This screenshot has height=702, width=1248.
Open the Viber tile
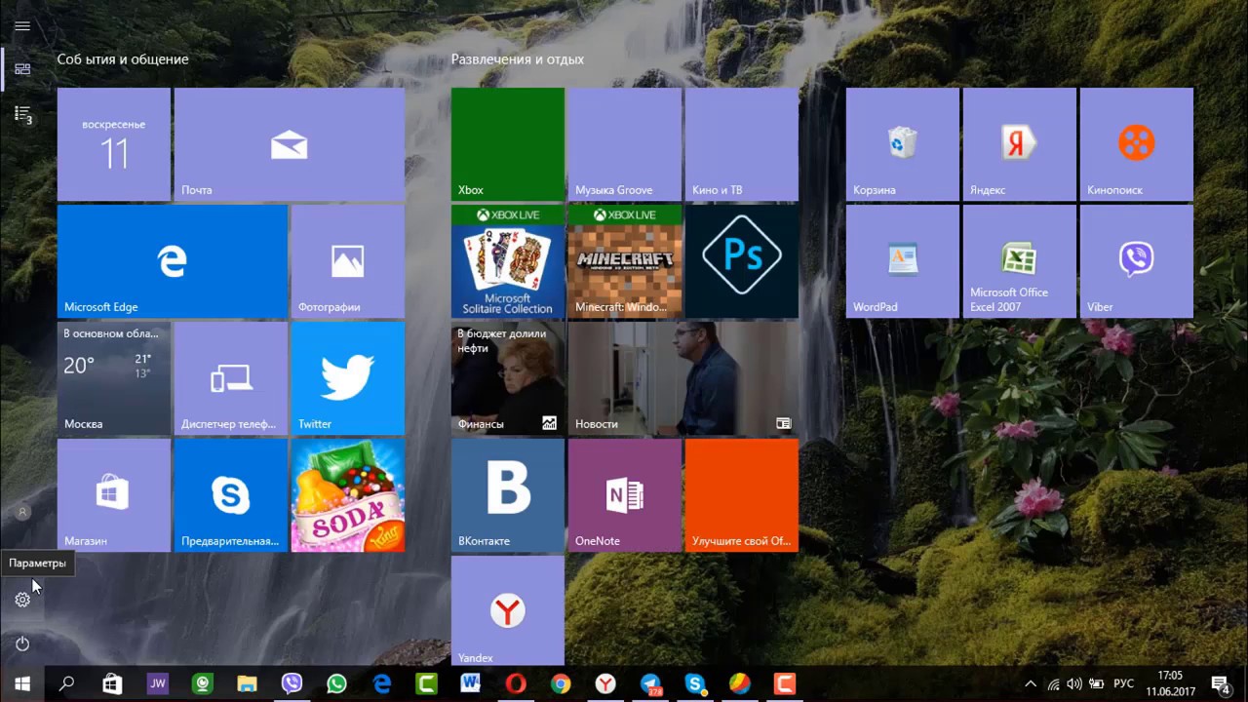1137,261
